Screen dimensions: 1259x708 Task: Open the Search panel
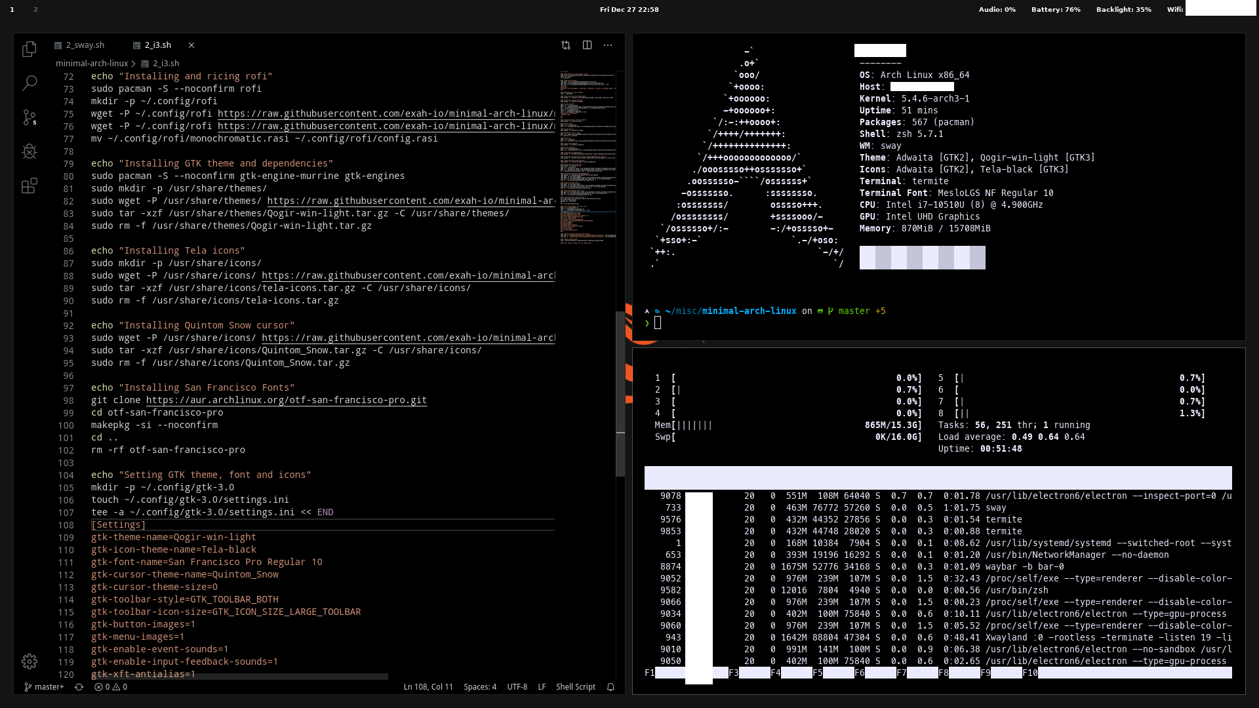[x=30, y=83]
